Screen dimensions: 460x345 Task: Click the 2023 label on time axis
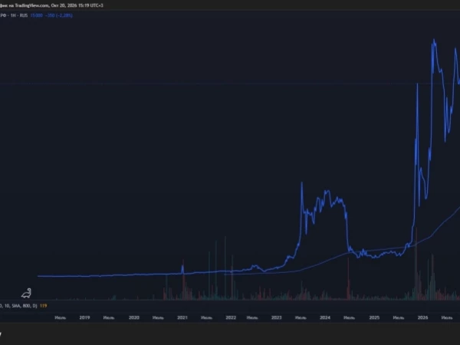276,317
